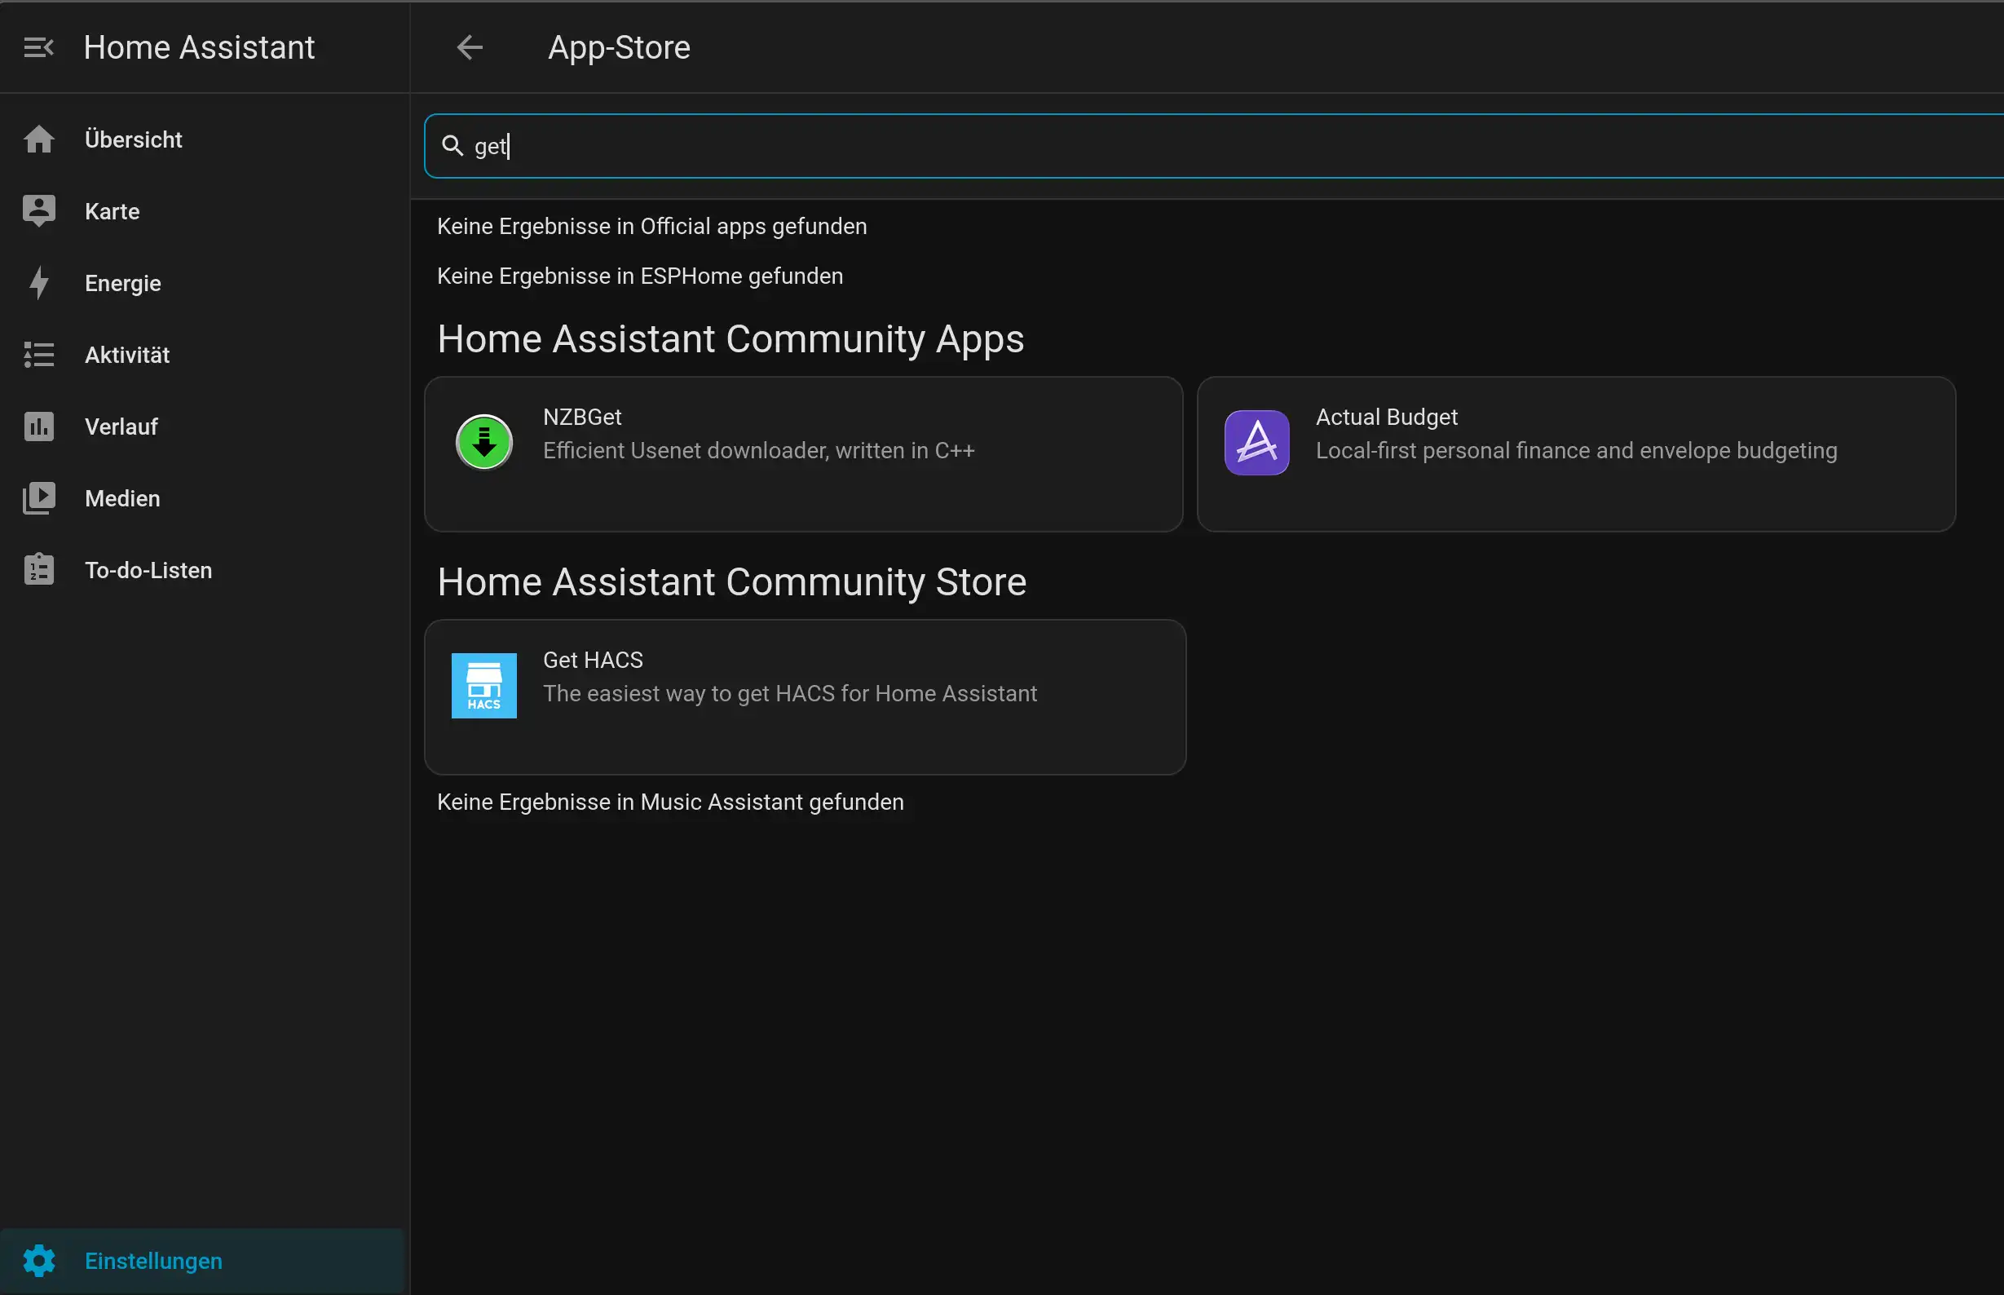The image size is (2004, 1295).
Task: Click 'The easiest way to get HACS' description
Action: (x=790, y=694)
